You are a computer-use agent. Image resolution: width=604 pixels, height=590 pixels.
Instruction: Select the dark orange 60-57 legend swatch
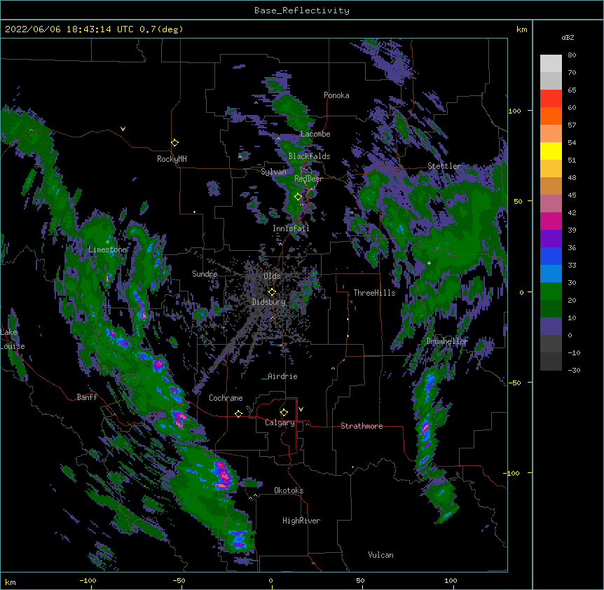(551, 116)
